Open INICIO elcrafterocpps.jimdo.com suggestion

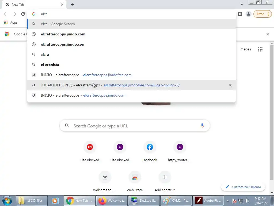[131, 95]
